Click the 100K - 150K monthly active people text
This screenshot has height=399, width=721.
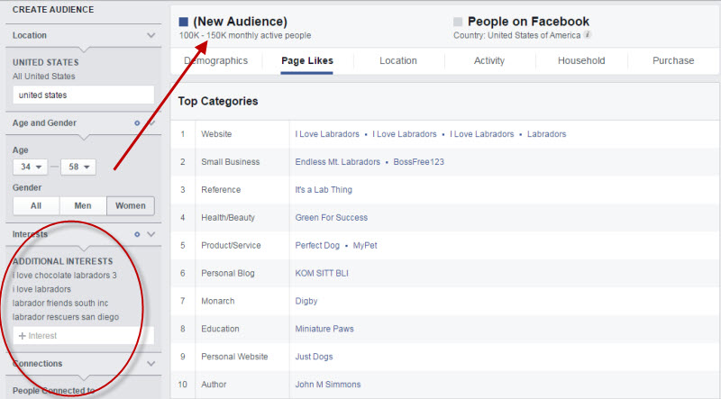point(245,35)
